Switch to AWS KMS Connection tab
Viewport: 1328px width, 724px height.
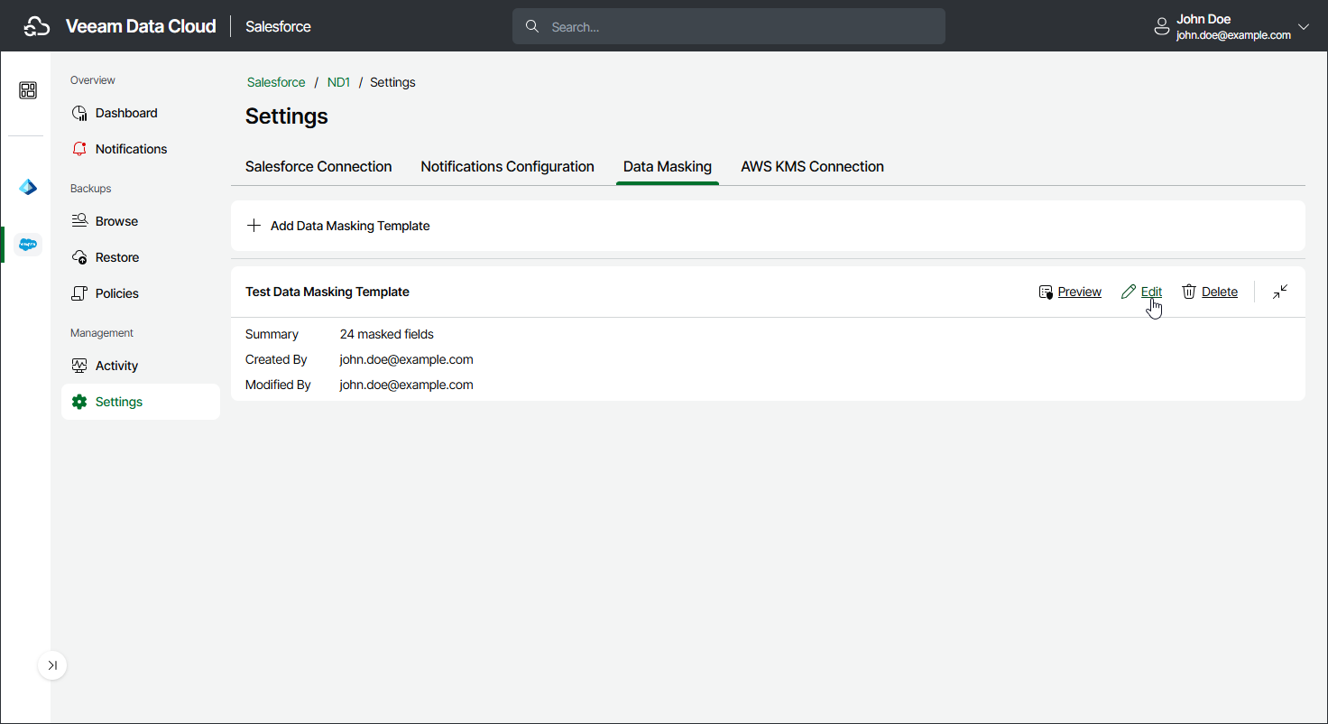[812, 167]
